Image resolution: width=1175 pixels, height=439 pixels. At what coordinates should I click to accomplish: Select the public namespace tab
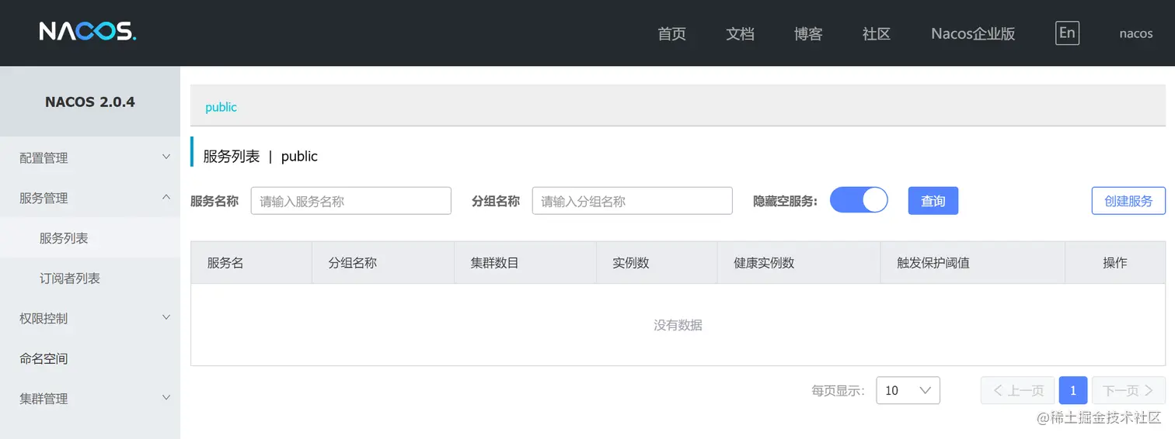click(x=221, y=107)
